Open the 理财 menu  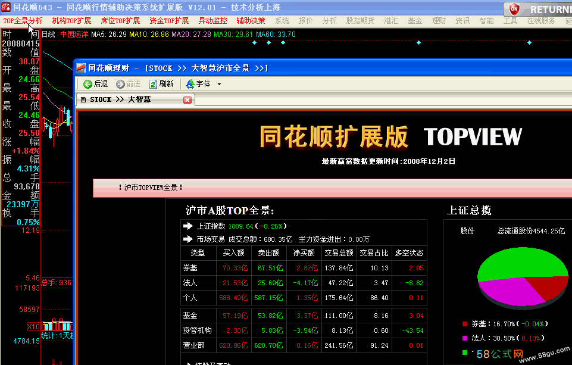coord(439,21)
